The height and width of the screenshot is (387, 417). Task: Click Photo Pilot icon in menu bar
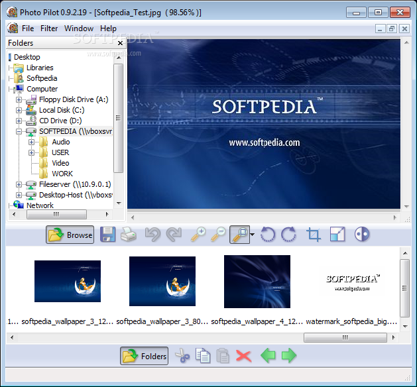[13, 28]
